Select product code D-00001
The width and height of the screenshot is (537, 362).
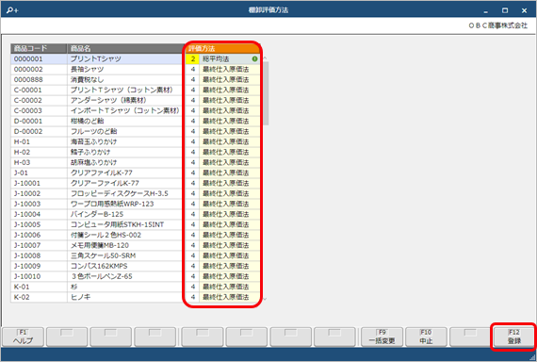pos(28,121)
